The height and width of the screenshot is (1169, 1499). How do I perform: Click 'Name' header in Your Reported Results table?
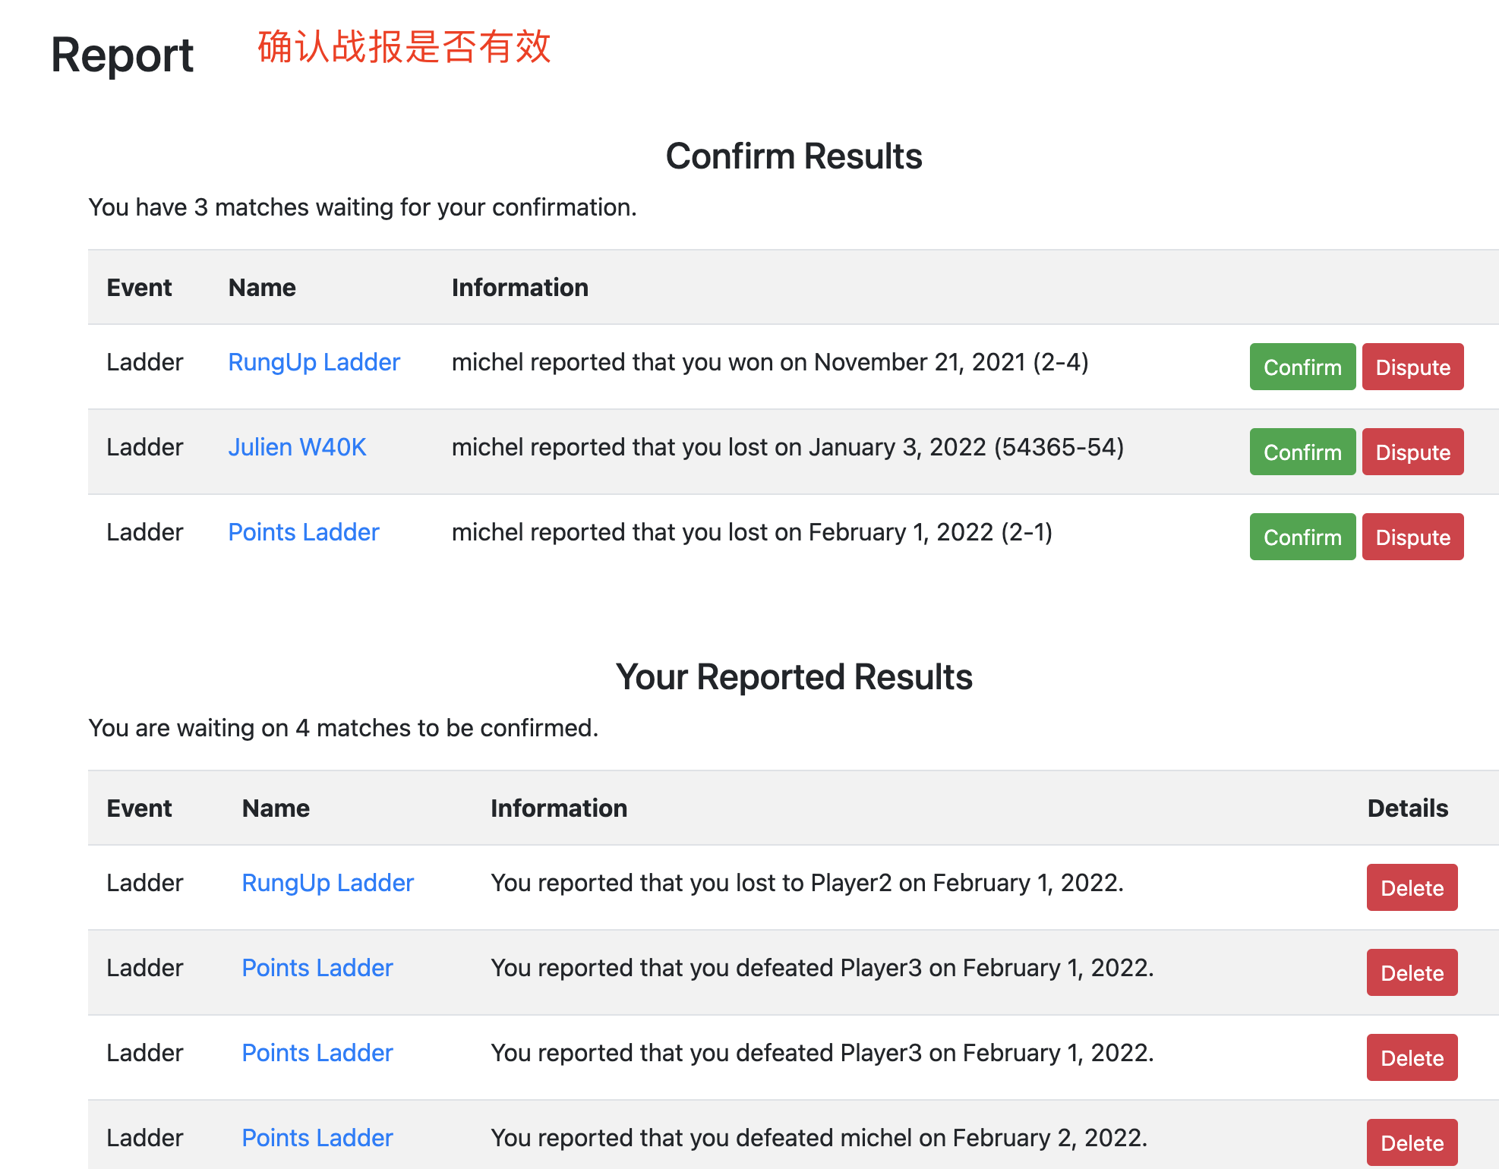pyautogui.click(x=276, y=808)
